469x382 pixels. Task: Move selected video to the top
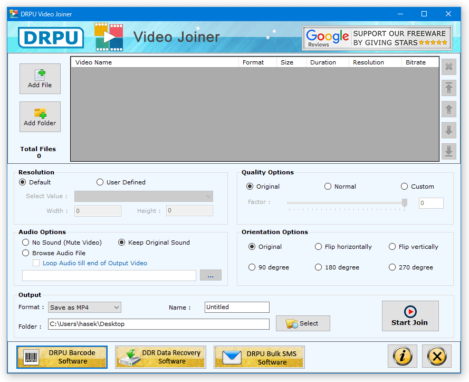pyautogui.click(x=448, y=88)
